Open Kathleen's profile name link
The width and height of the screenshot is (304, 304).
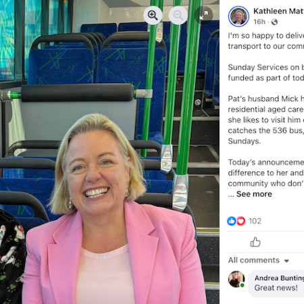click(x=278, y=11)
